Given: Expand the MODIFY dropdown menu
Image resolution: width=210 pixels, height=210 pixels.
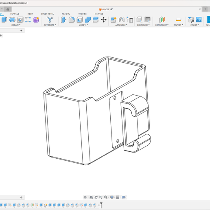Looking at the screenshot, I should (83, 25).
